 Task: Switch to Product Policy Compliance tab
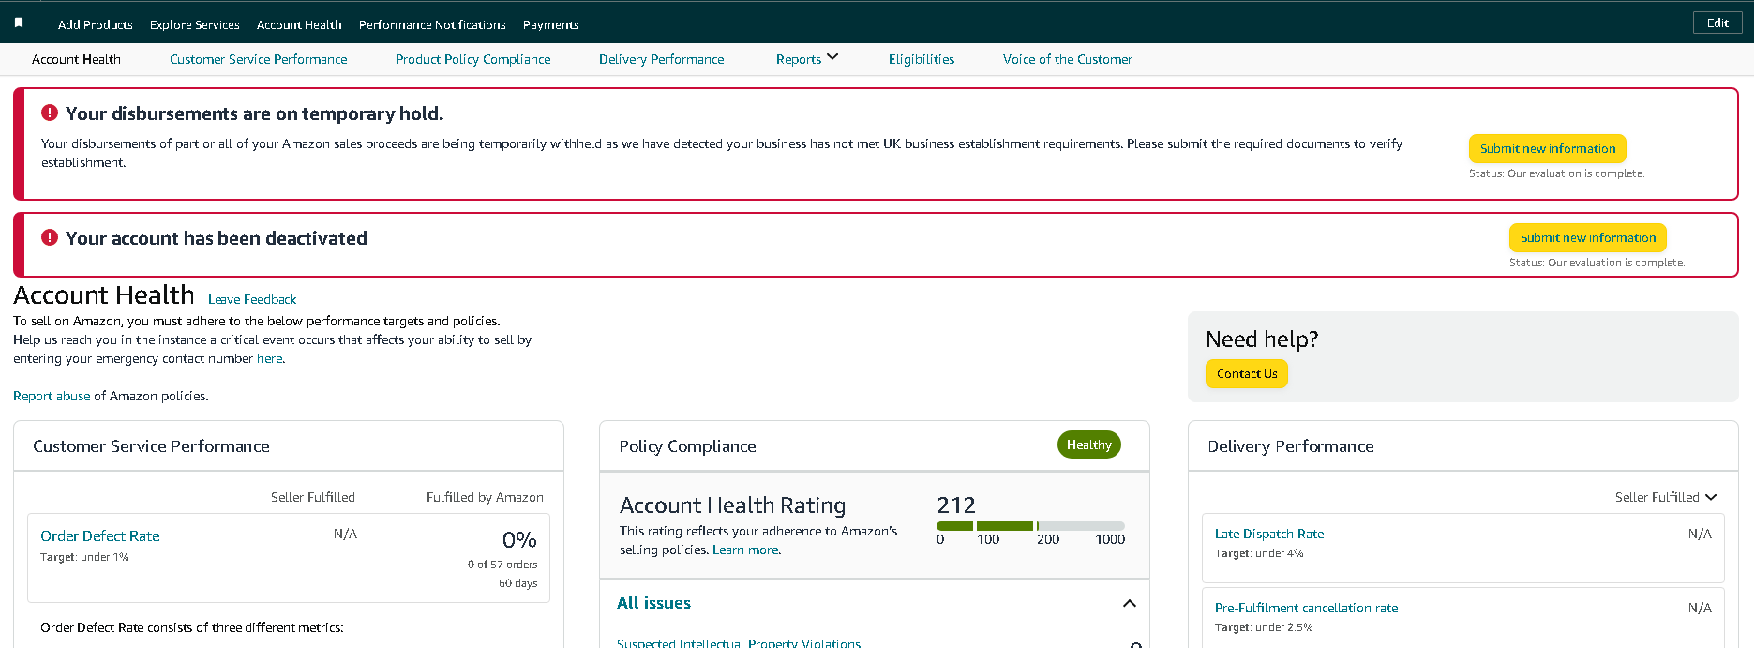473,59
